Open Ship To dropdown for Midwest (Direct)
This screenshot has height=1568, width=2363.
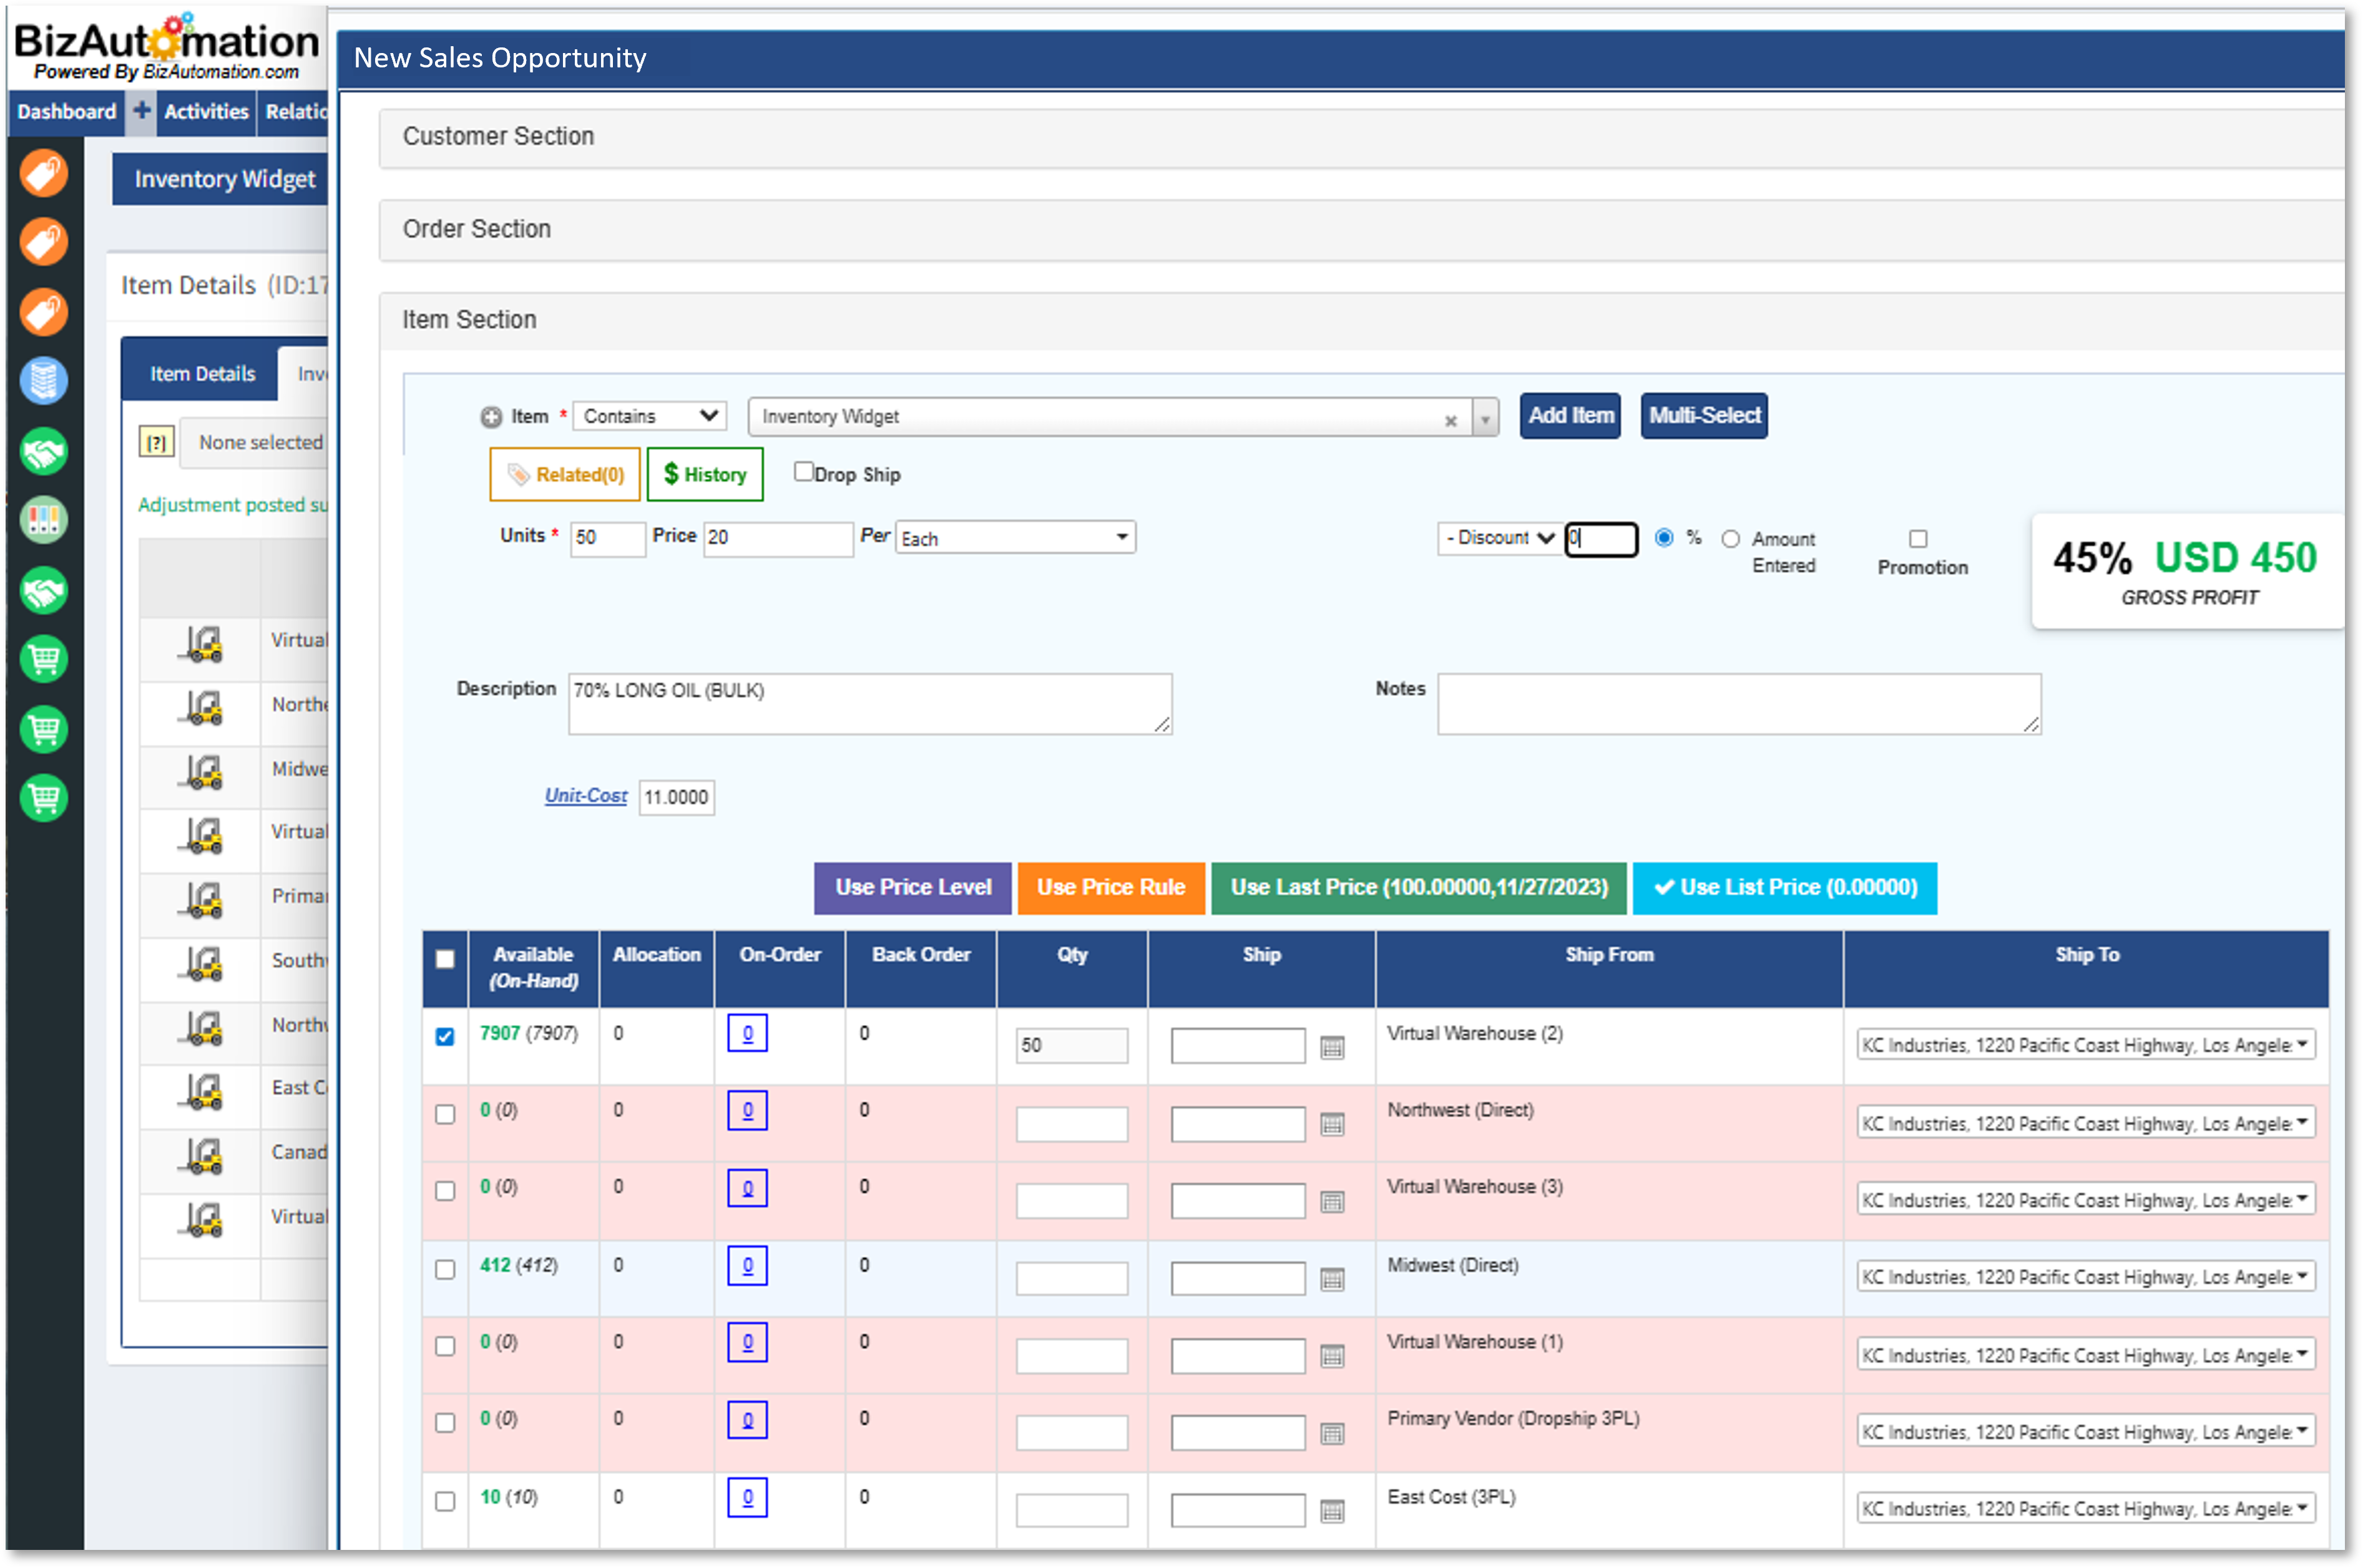tap(2085, 1277)
